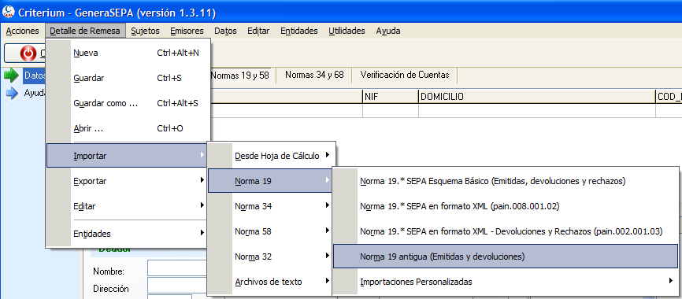Click the blue arrow icon beside Ayuda
The image size is (682, 299).
pos(12,93)
